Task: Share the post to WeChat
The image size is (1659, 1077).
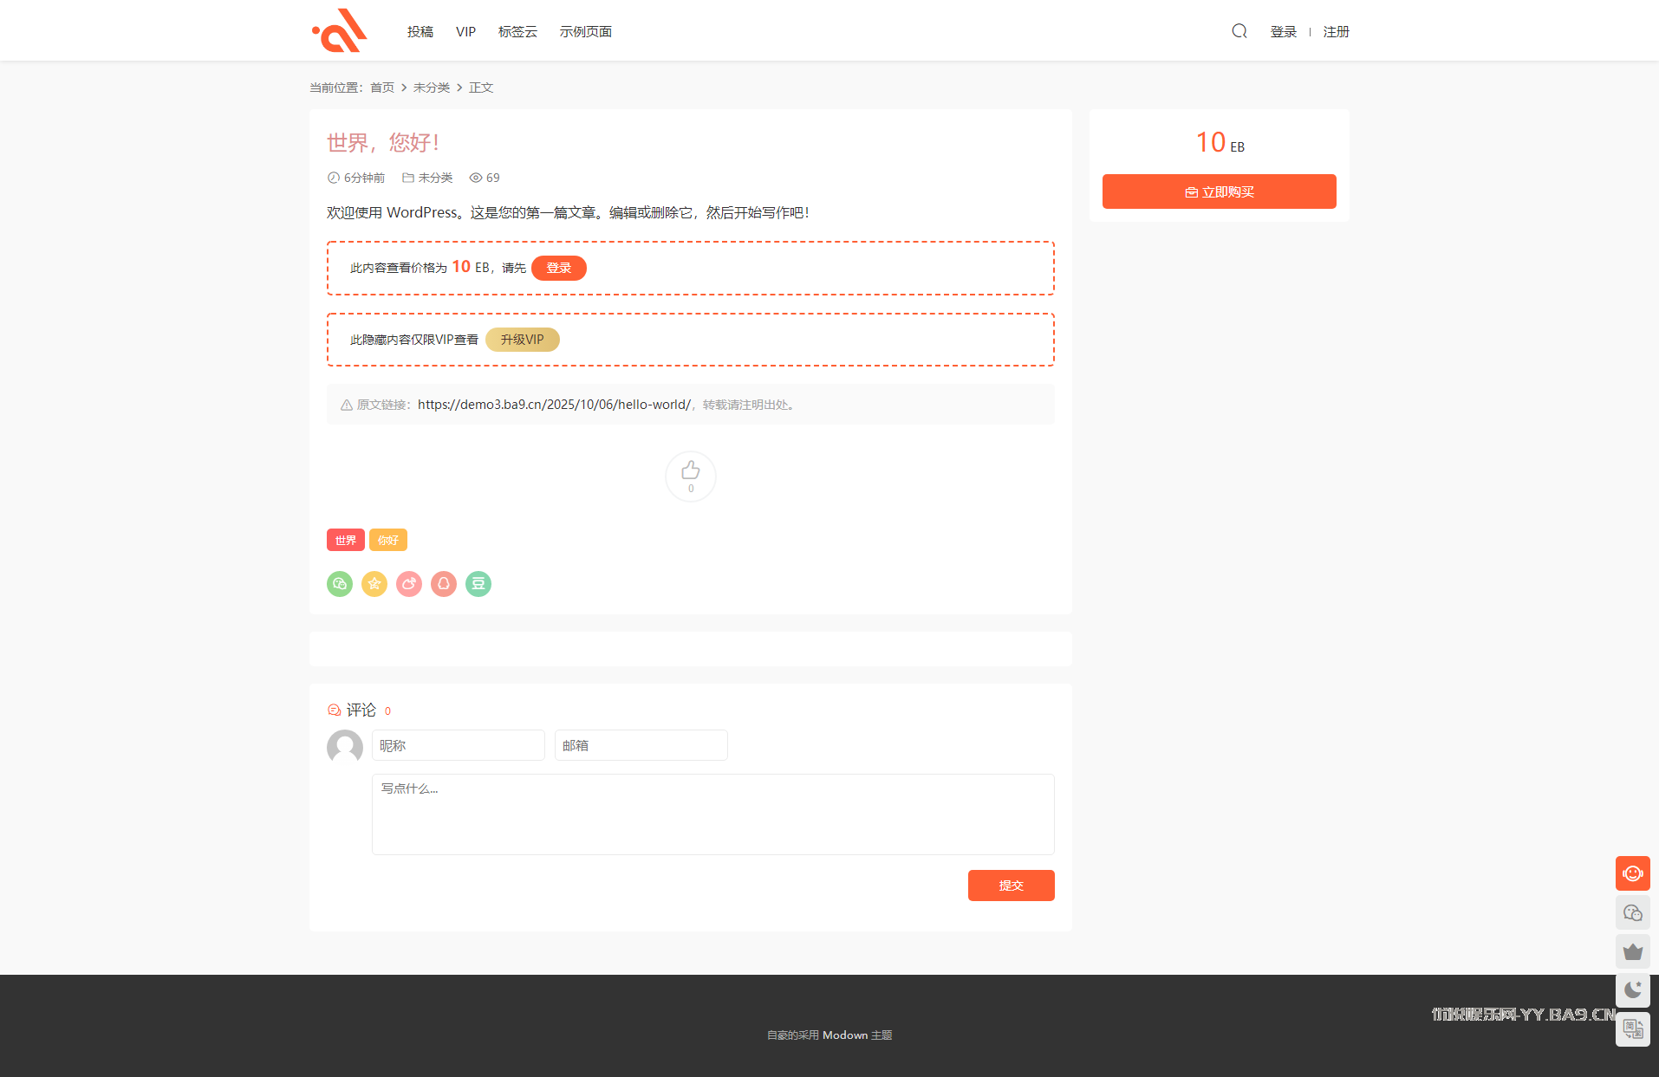Action: coord(340,584)
